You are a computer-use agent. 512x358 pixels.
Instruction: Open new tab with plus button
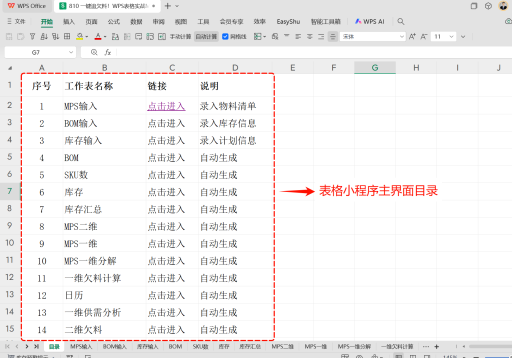tap(168, 6)
